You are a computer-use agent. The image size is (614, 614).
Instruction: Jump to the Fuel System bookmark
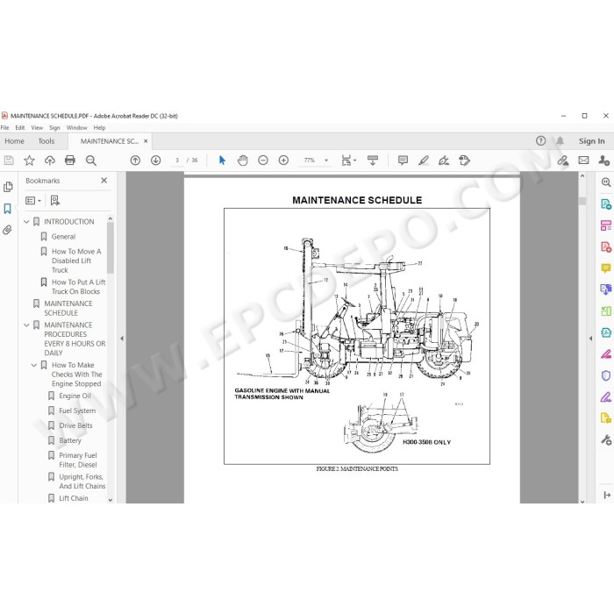(77, 411)
